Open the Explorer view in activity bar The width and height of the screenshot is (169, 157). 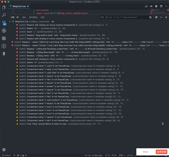click(x=4, y=7)
